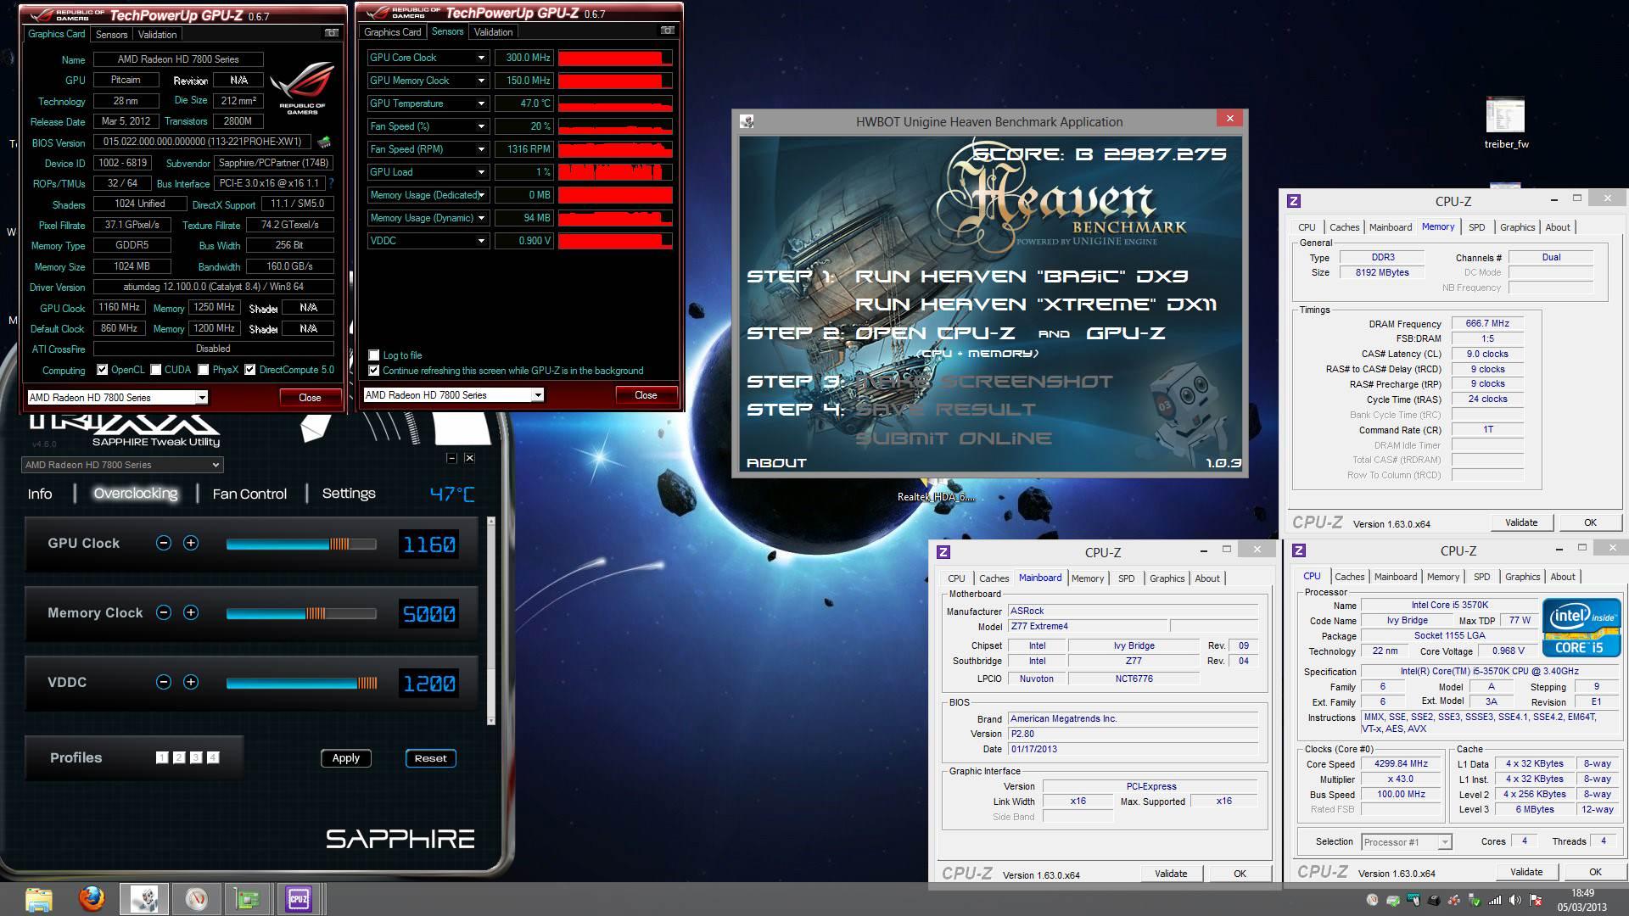Open the VDDC sensor dropdown in GPU-Z
1629x916 pixels.
click(481, 241)
